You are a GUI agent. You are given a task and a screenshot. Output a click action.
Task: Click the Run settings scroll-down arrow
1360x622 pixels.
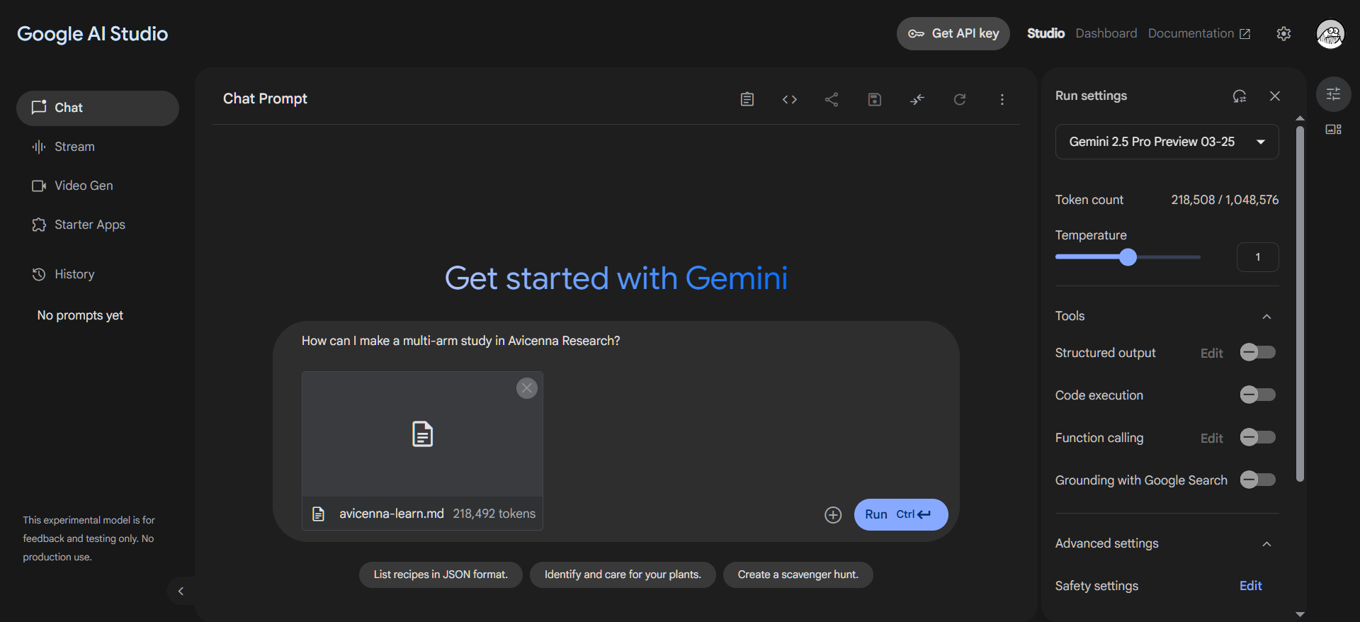click(x=1300, y=614)
